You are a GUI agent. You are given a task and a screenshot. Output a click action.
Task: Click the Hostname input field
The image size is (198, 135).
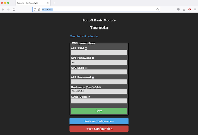(99, 91)
